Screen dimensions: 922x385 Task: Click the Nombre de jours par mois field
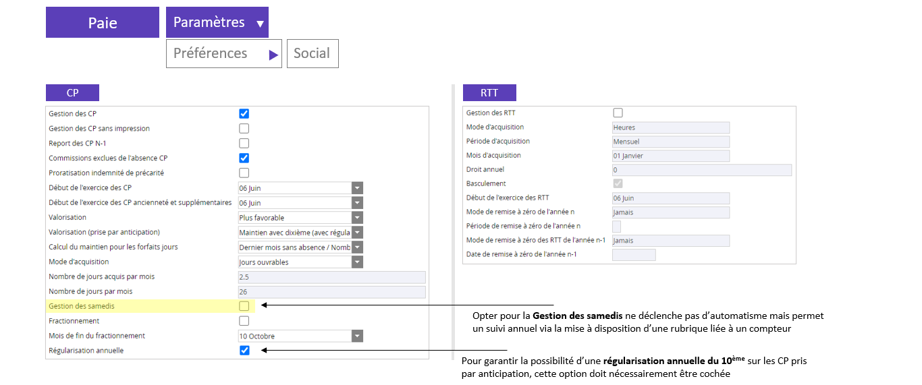[x=331, y=292]
